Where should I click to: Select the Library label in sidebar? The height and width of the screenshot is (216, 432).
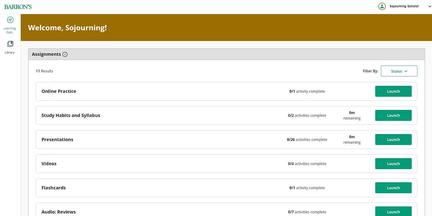[10, 52]
